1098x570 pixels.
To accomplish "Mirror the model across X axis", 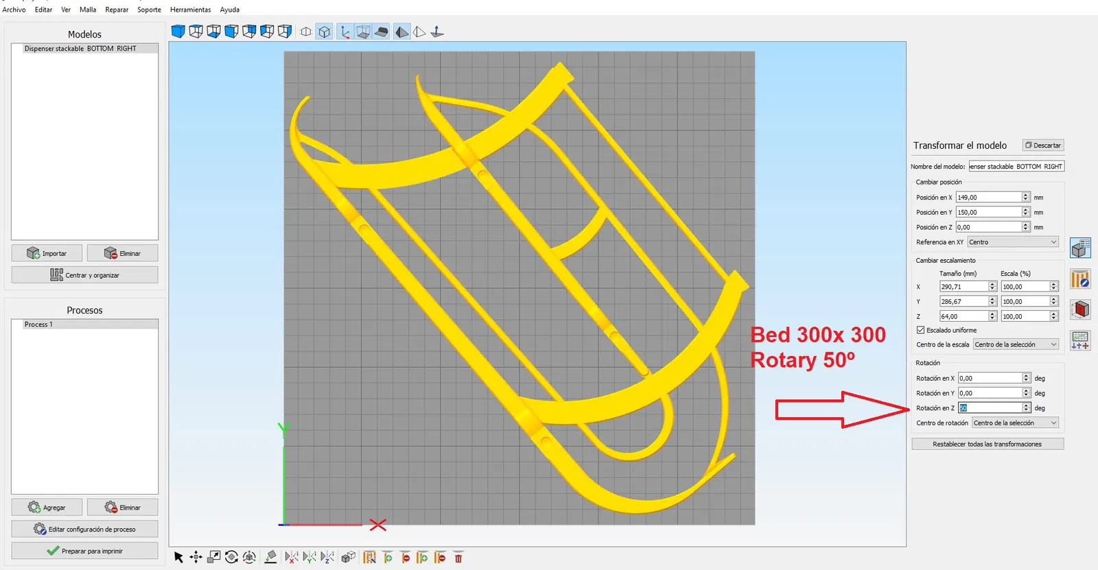I will (x=292, y=557).
